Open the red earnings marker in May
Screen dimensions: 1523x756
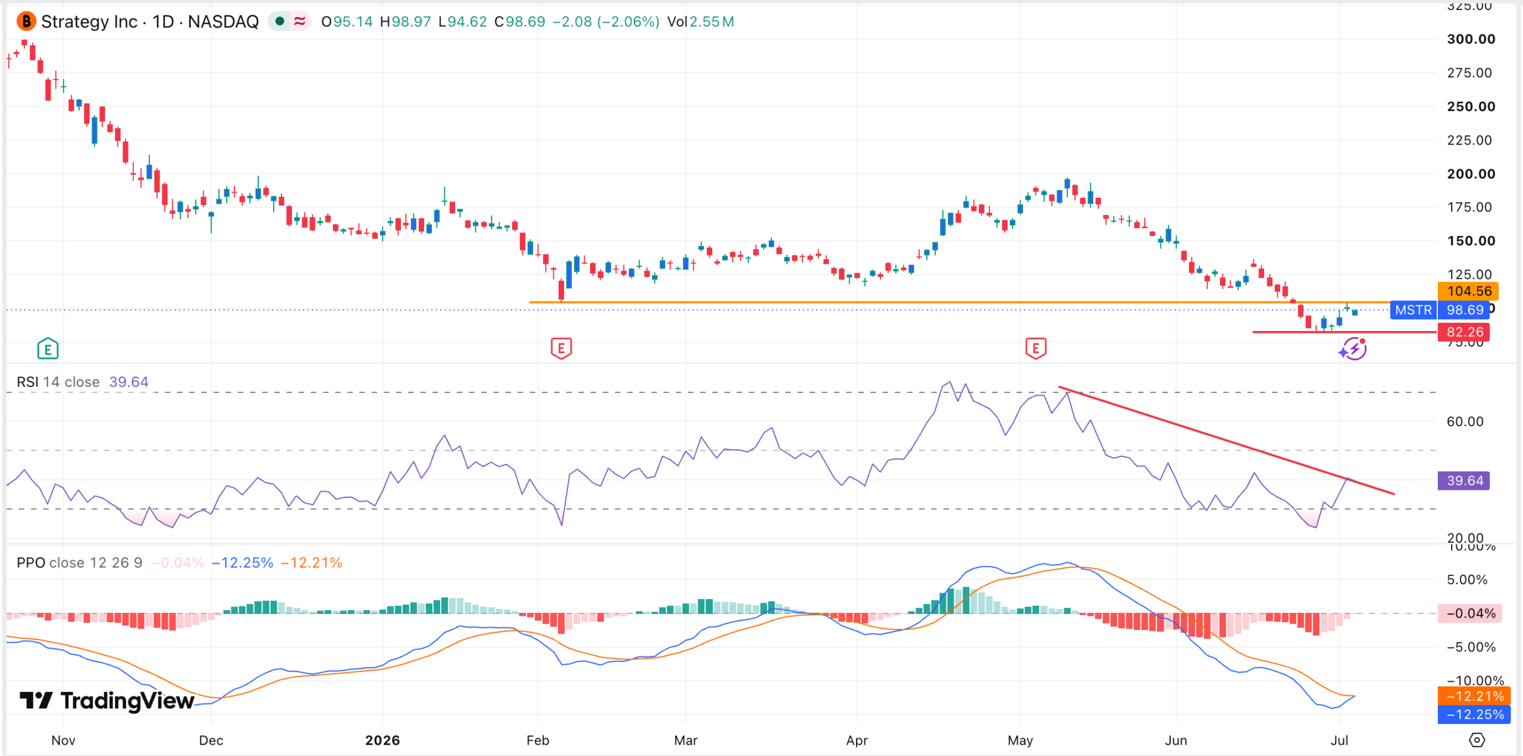(1036, 348)
